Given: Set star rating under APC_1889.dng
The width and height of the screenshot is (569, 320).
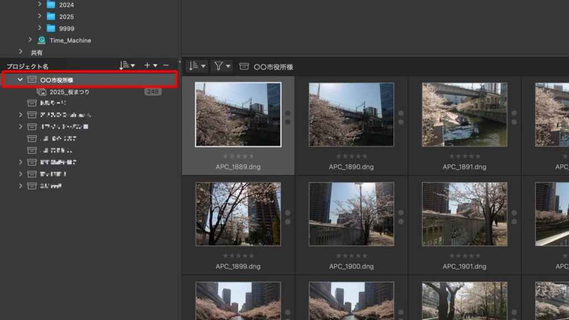Looking at the screenshot, I should [238, 156].
